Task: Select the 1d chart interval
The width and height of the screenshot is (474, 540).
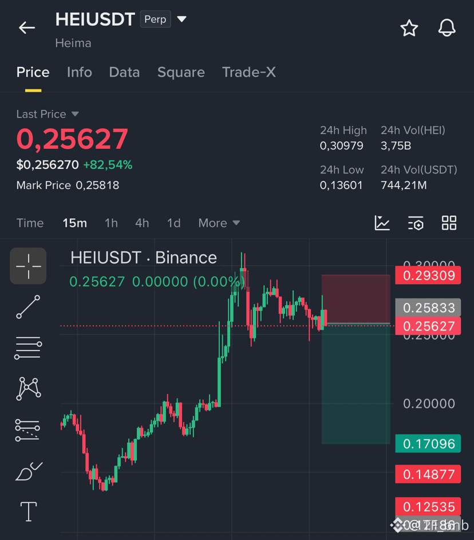Action: click(x=174, y=223)
